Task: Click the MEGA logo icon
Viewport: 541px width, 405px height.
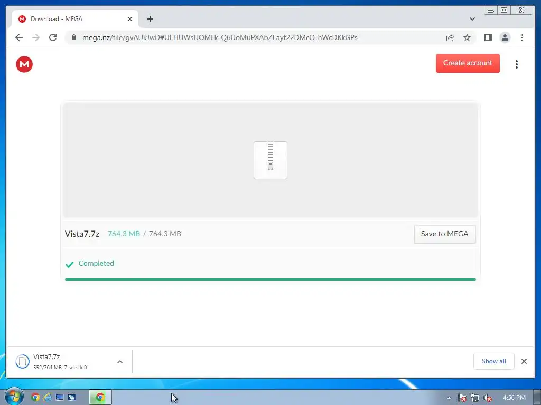Action: [24, 64]
